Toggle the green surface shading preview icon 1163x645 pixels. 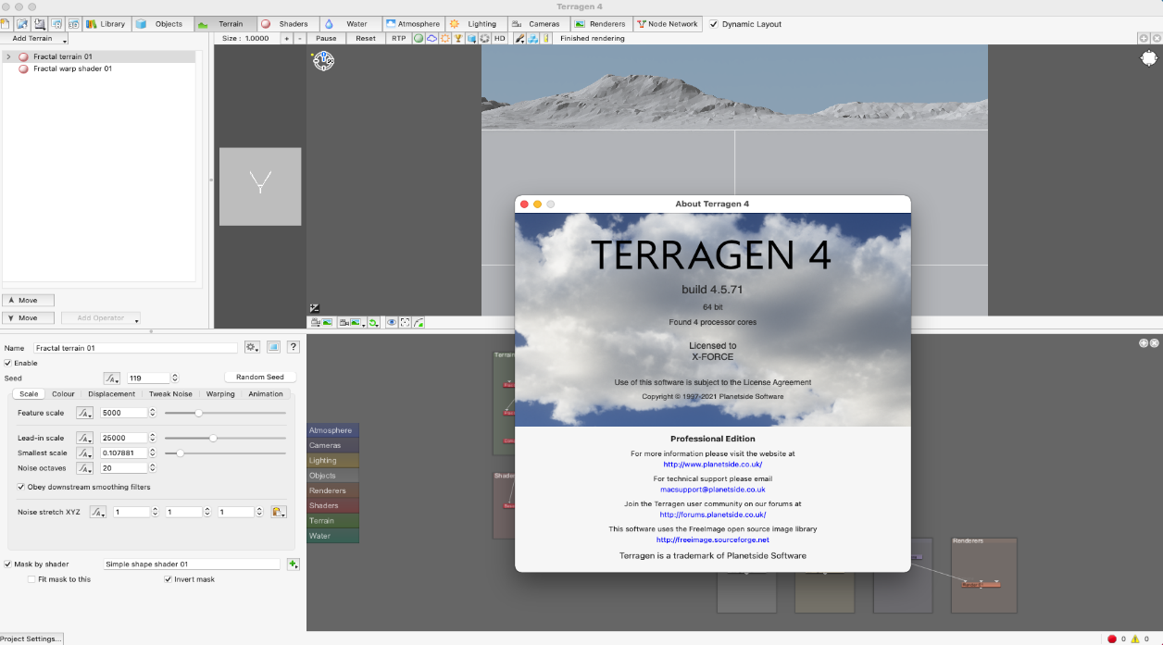[419, 39]
